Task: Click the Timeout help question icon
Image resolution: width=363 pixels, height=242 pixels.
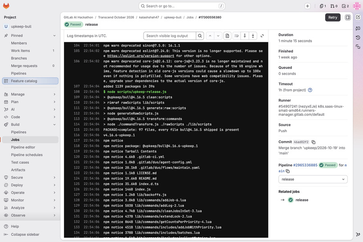Action: 310,90
